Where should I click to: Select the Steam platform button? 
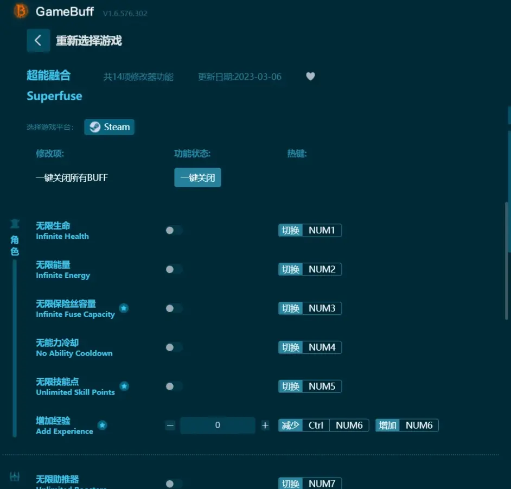click(x=109, y=127)
